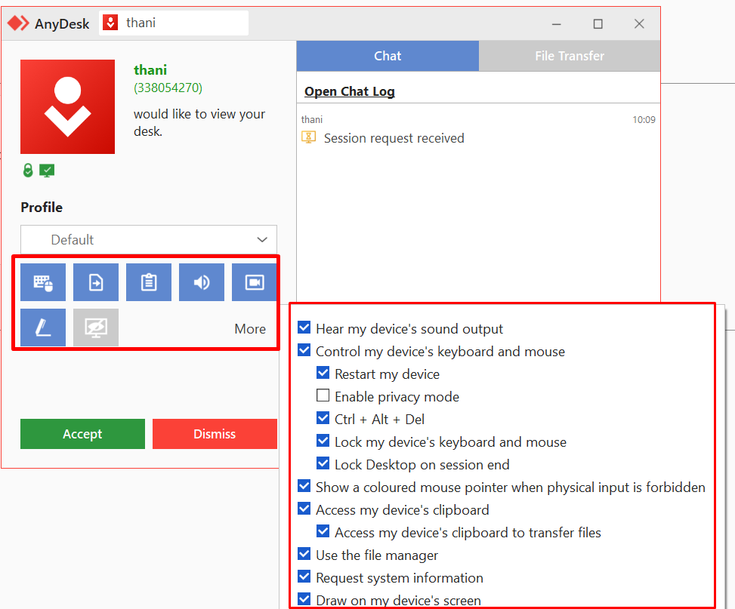735x609 pixels.
Task: Open the Profile dropdown showing Default
Action: (149, 239)
